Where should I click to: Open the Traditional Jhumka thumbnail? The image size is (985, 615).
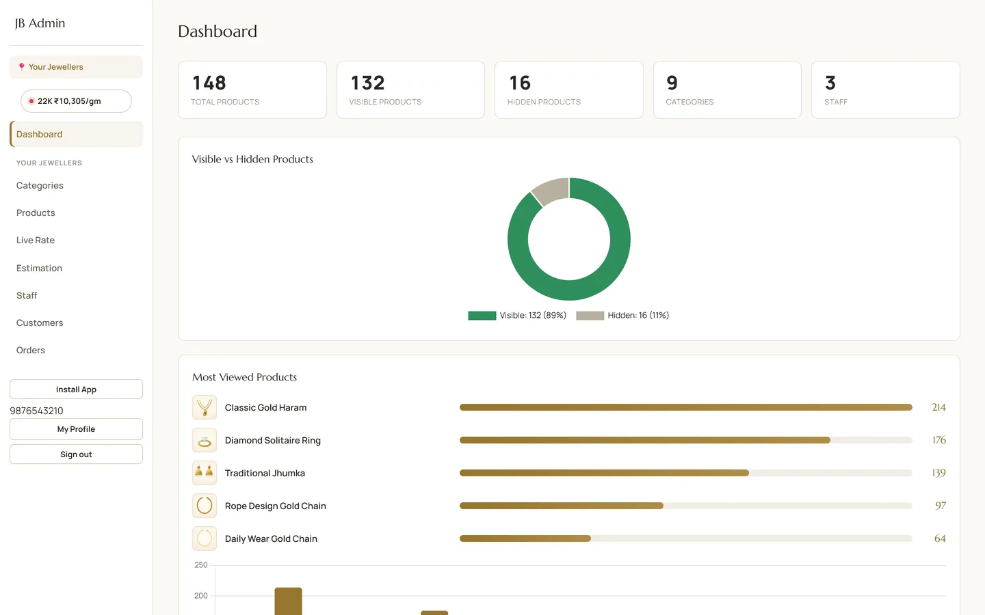tap(205, 473)
